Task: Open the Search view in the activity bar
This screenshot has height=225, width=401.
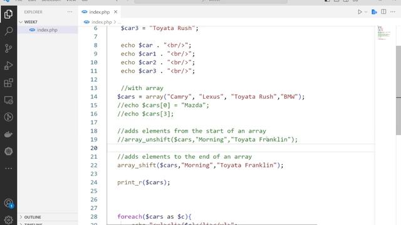Action: pyautogui.click(x=8, y=31)
